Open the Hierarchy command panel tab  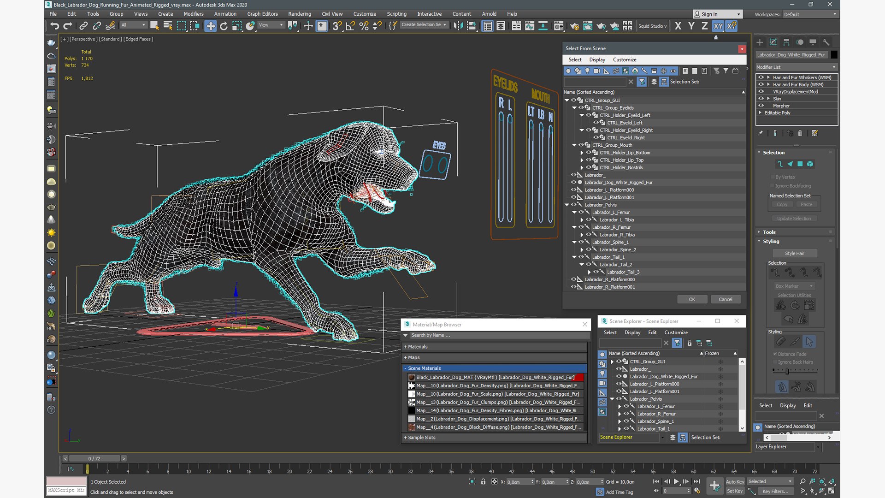786,42
